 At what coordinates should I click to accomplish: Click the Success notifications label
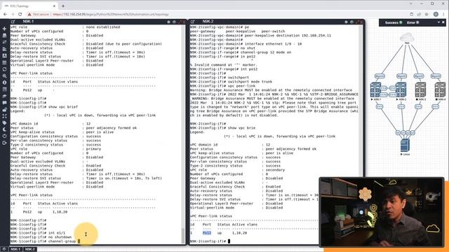tap(391, 22)
